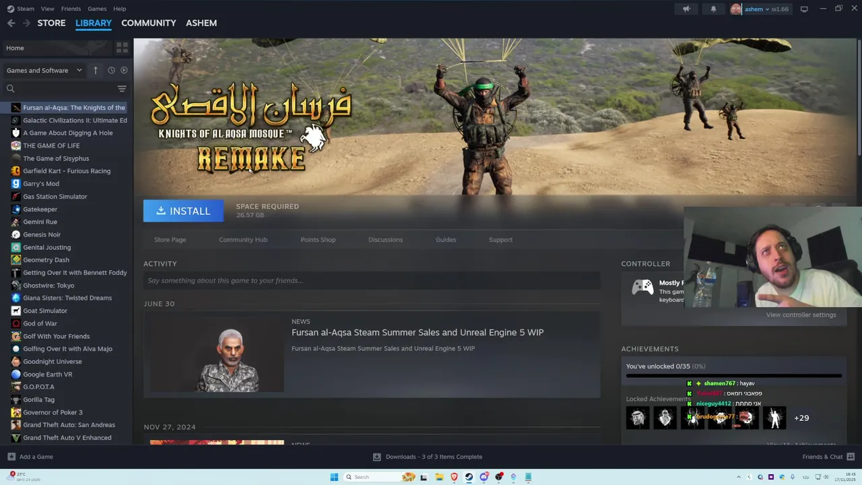Click the forward navigation arrow
Screen dimensions: 862x485
[26, 23]
